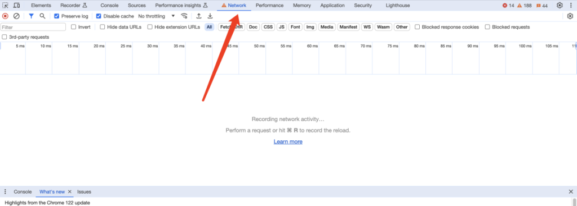
Task: Click the Learn more link
Action: tap(288, 141)
